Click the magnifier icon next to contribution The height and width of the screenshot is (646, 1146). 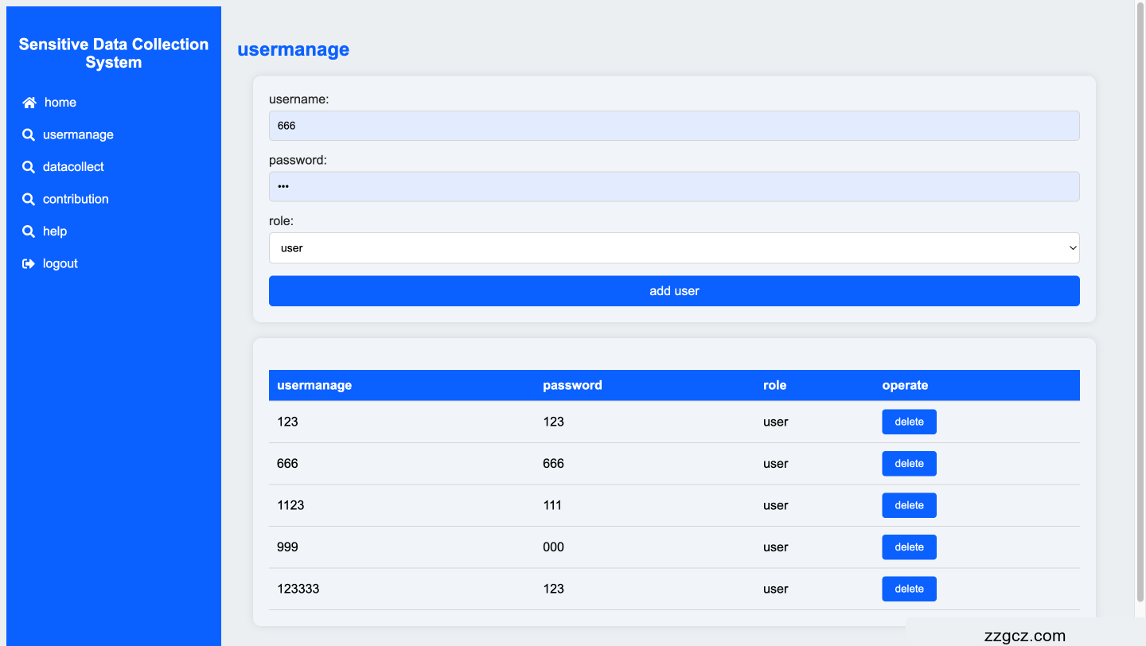[x=28, y=199]
